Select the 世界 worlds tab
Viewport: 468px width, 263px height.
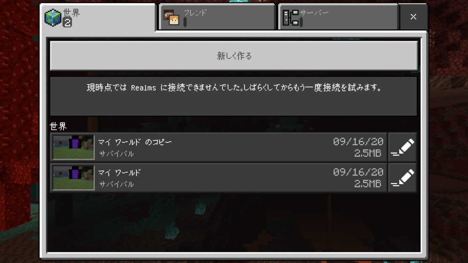pos(98,17)
